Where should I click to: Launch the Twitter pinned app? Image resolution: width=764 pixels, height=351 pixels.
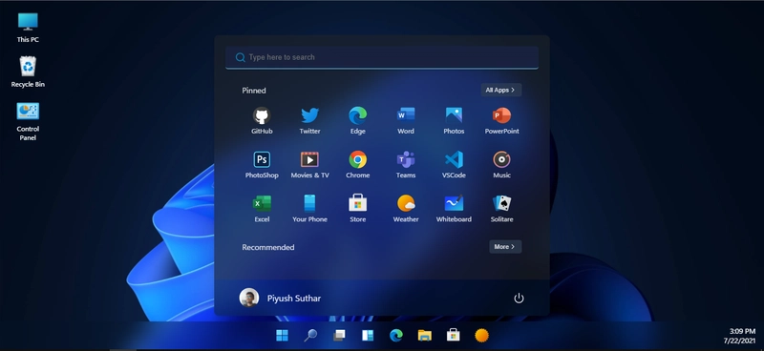pos(309,121)
